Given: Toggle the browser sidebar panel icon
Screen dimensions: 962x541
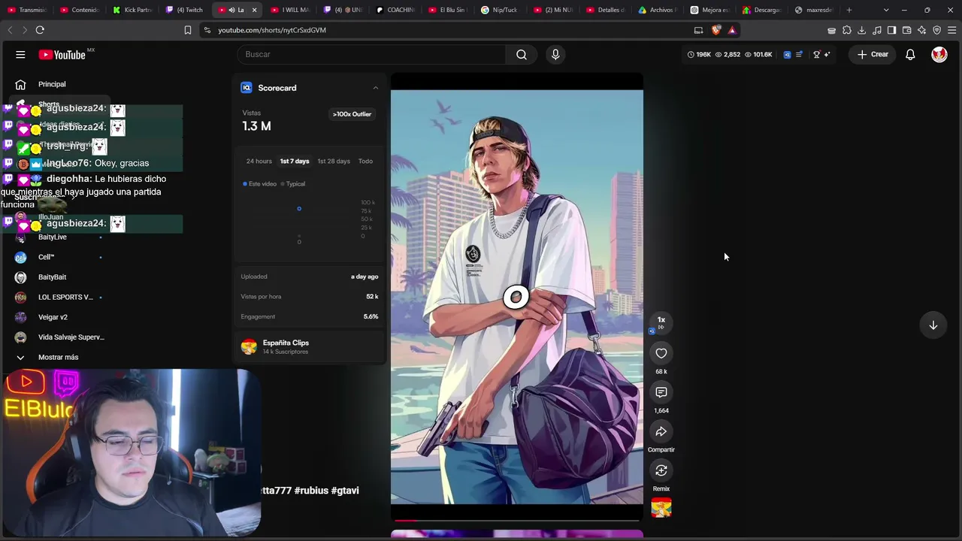Looking at the screenshot, I should coord(891,30).
